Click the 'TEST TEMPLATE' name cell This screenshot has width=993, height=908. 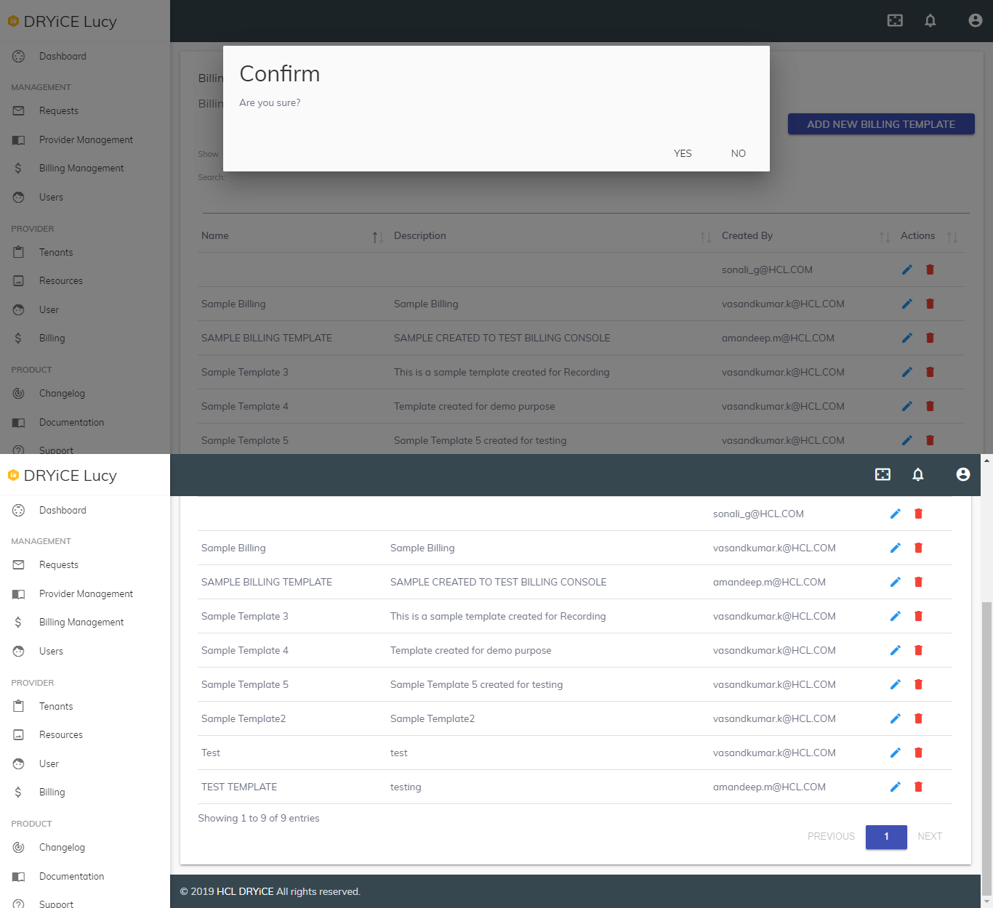click(x=239, y=787)
